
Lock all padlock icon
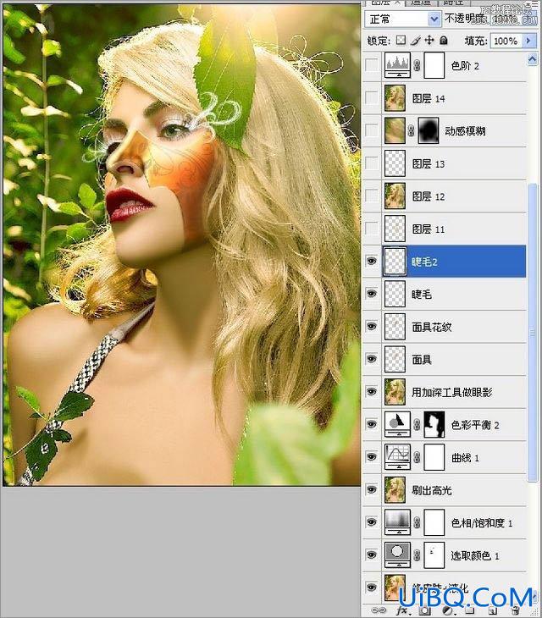point(444,40)
